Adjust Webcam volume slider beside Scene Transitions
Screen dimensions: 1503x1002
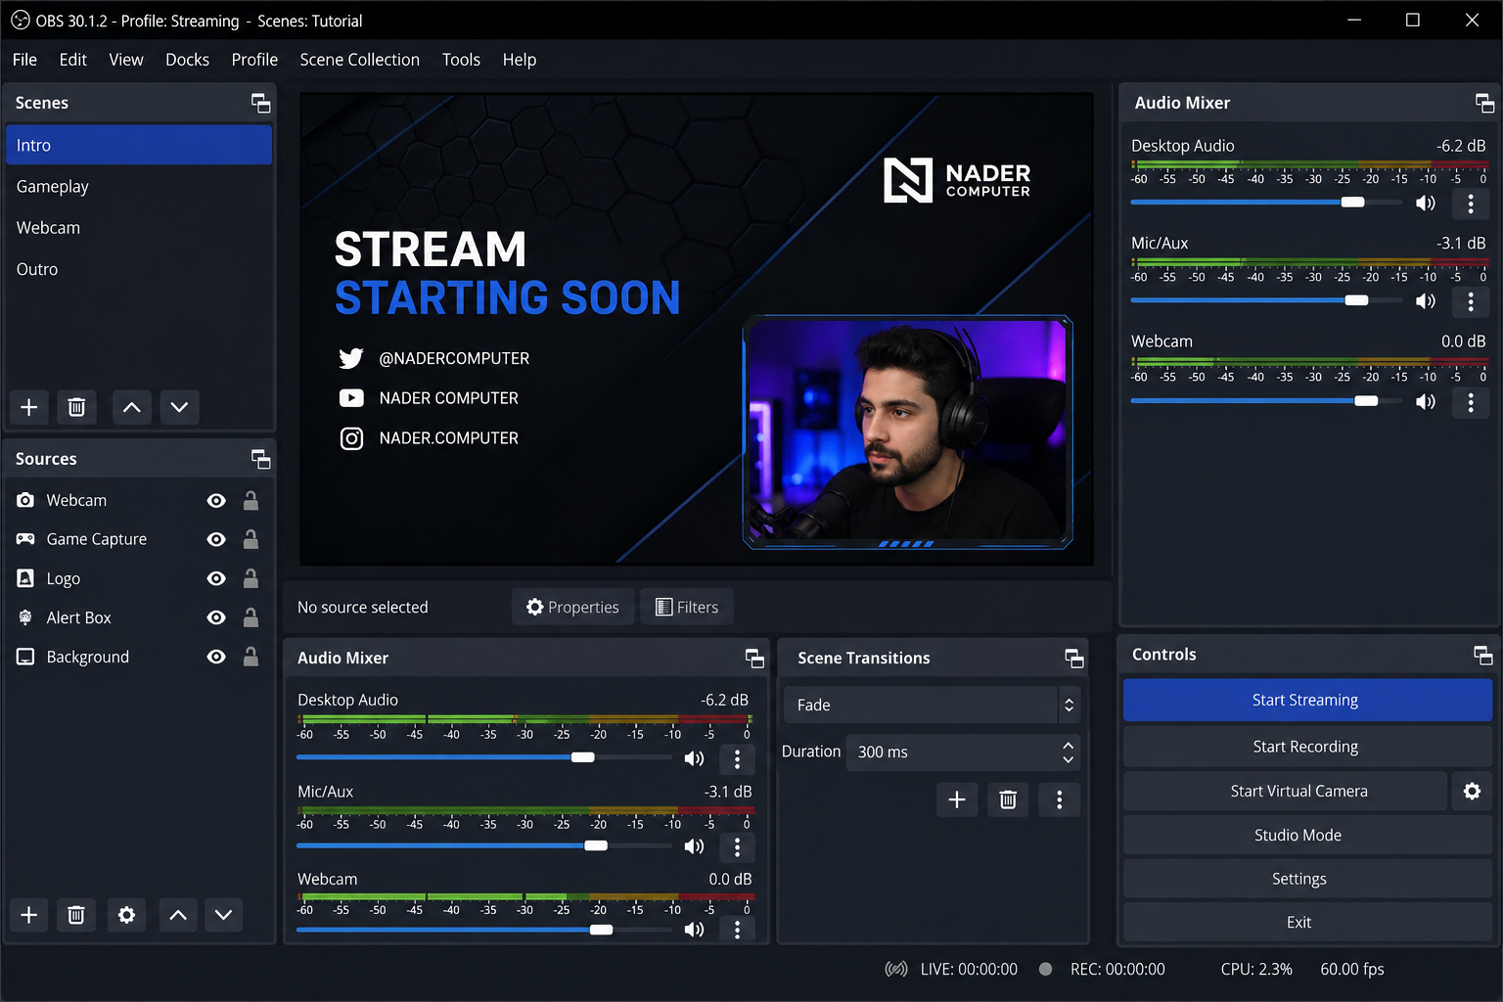pyautogui.click(x=484, y=930)
